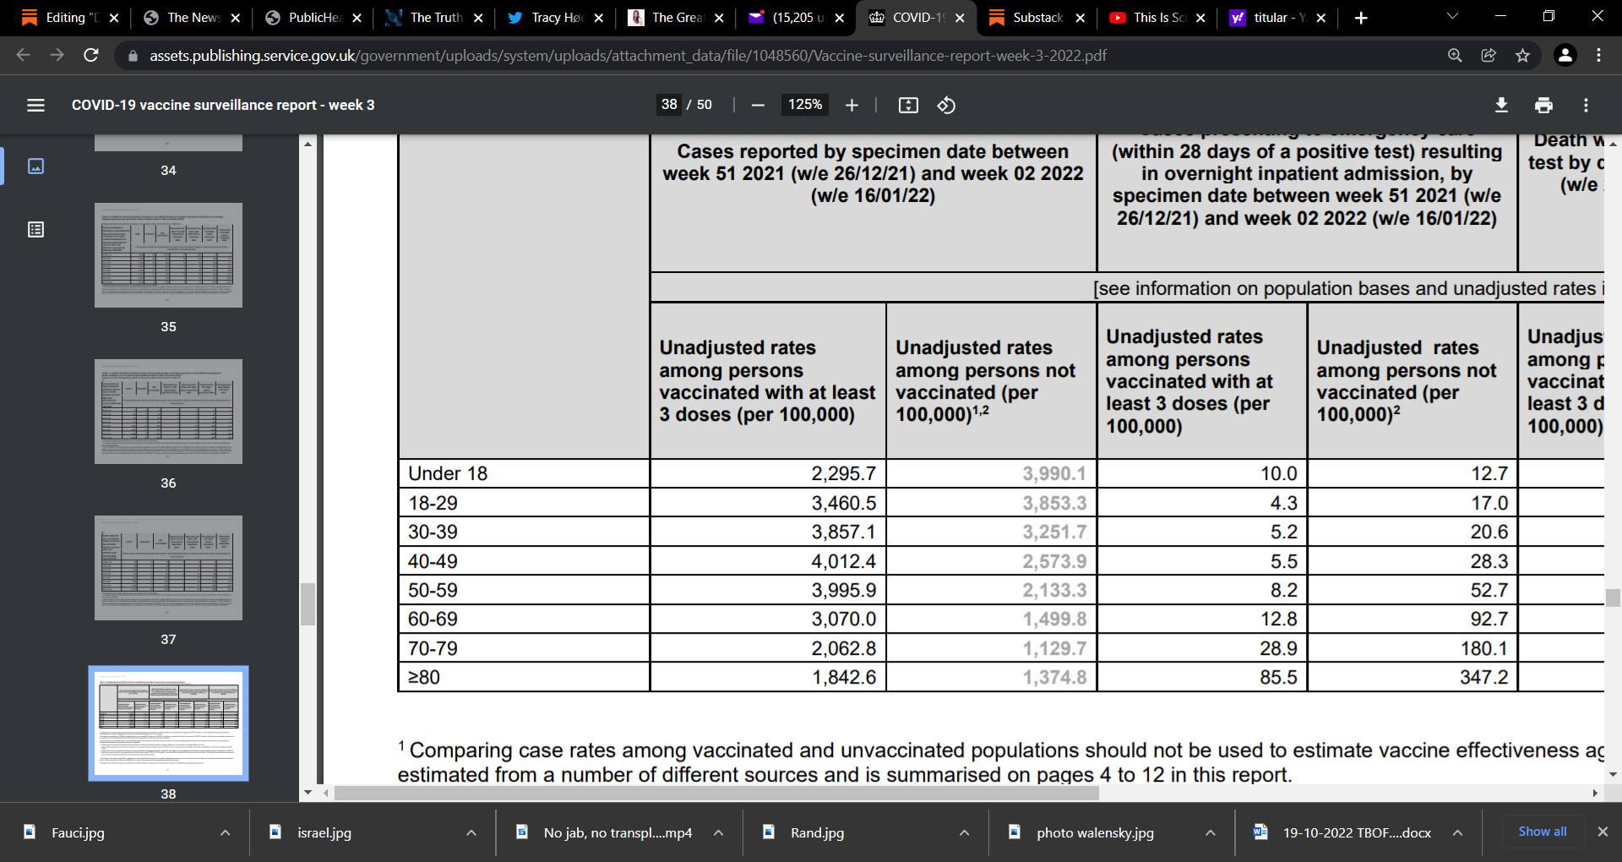View site information padlock icon

[132, 56]
